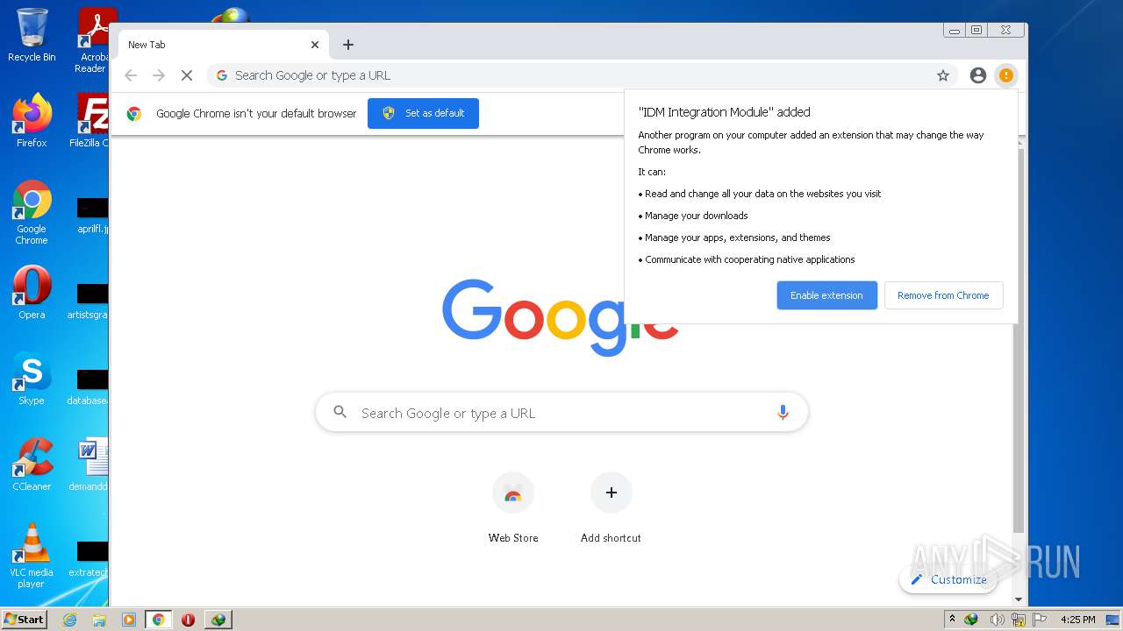The image size is (1123, 631).
Task: Show hidden tray icons arrow
Action: 952,620
